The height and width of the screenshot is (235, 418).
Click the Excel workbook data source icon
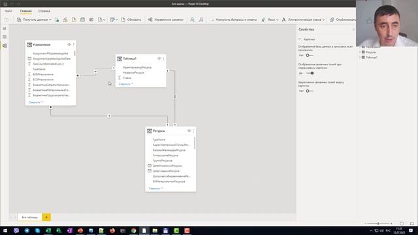(57, 20)
